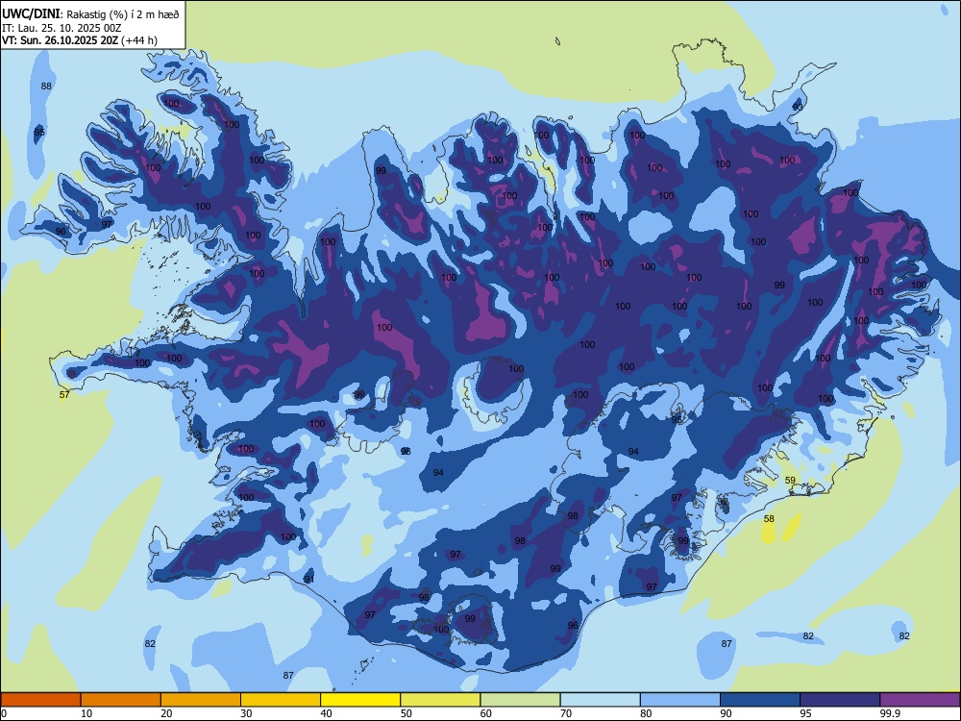
Task: Click the 'VT: Sun. 26.10.2025 20Z' valid time
Action: 60,40
